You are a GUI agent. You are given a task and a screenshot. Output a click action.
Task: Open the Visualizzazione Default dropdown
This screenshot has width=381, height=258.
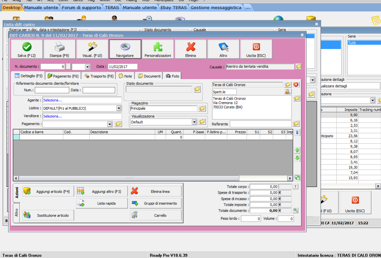point(194,122)
